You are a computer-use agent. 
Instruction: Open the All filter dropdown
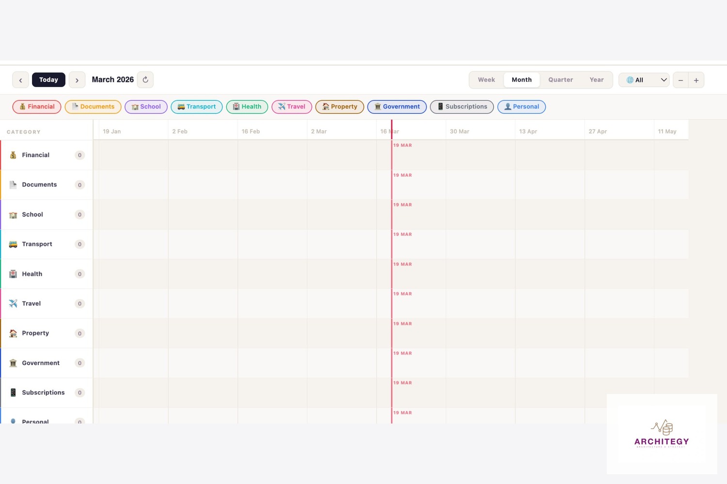[x=644, y=80]
